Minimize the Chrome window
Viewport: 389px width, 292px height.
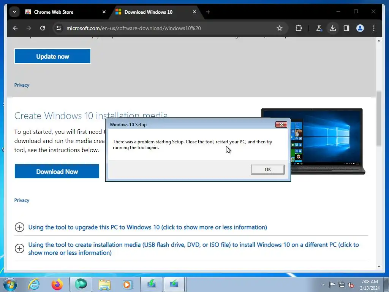pos(338,12)
